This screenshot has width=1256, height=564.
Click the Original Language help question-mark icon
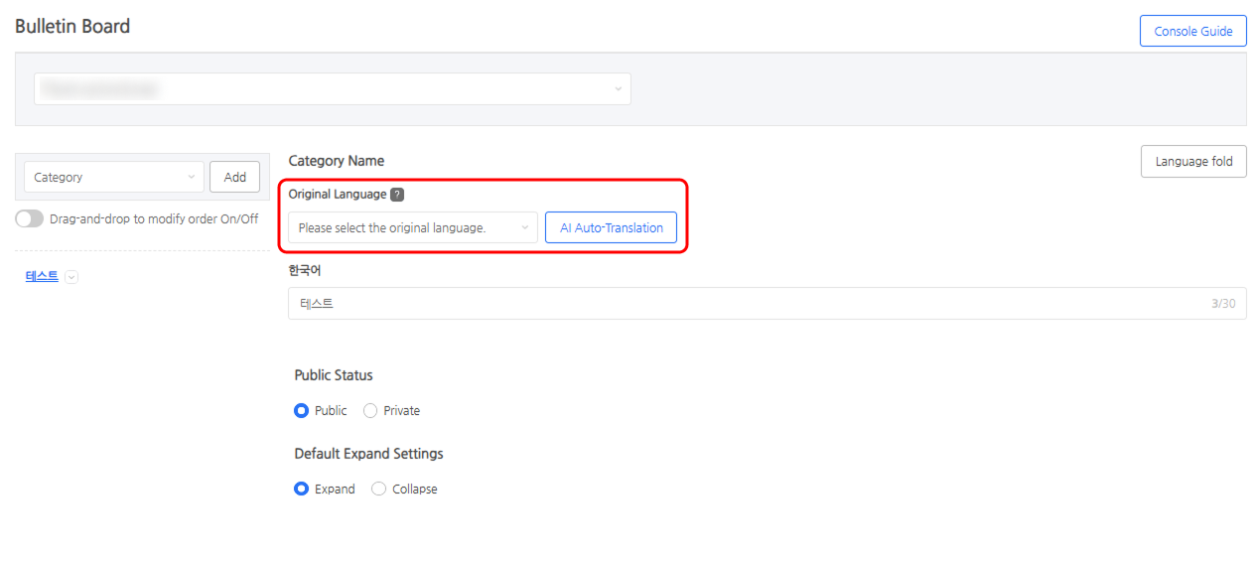[397, 195]
